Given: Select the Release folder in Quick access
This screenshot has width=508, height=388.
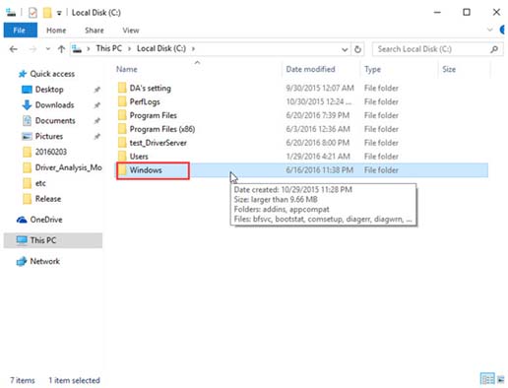Looking at the screenshot, I should click(48, 199).
